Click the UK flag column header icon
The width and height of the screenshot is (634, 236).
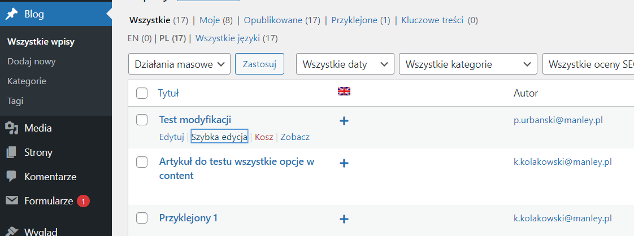coord(344,91)
